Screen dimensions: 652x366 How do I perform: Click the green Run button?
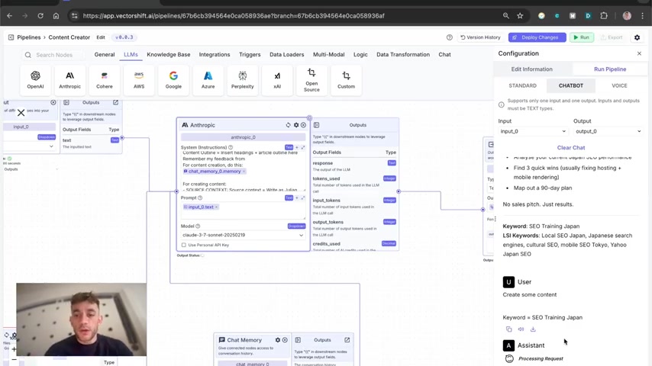[582, 37]
